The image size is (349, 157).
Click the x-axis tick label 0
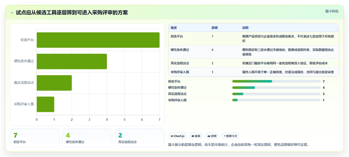(x=37, y=120)
